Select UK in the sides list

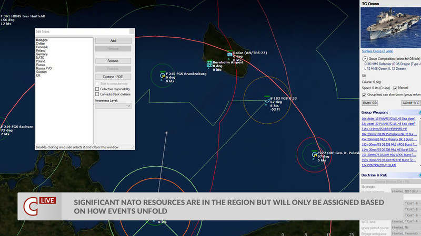[x=38, y=75]
